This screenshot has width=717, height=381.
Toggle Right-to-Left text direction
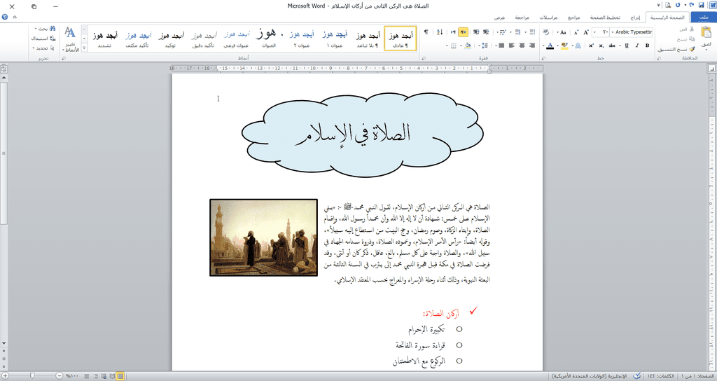464,32
